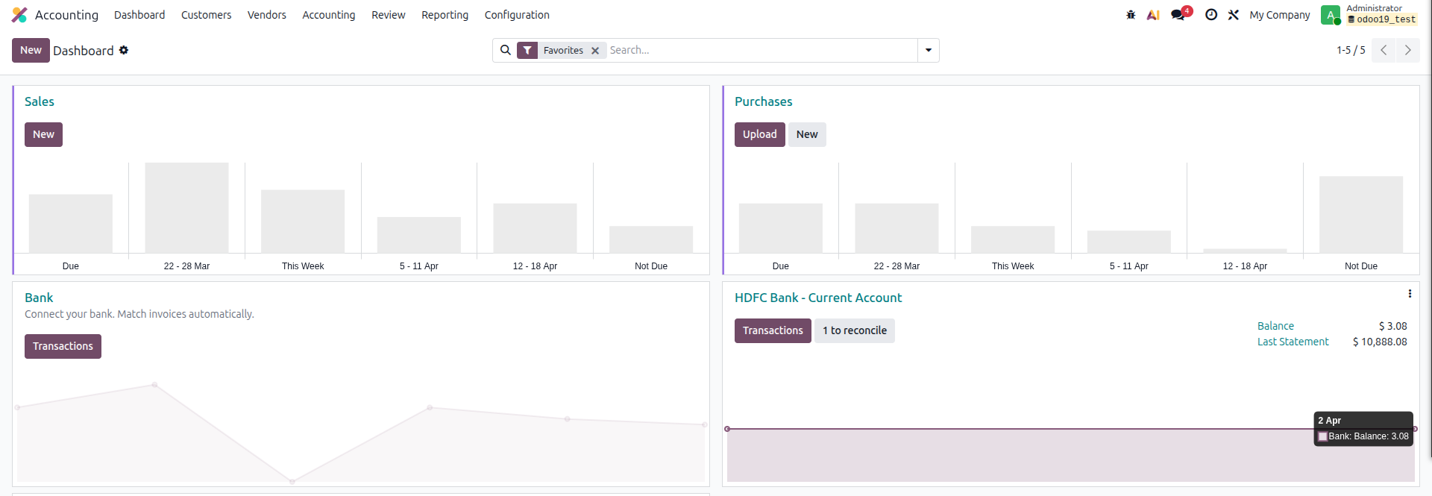Open the Administrator user avatar
The image size is (1432, 496).
1330,15
